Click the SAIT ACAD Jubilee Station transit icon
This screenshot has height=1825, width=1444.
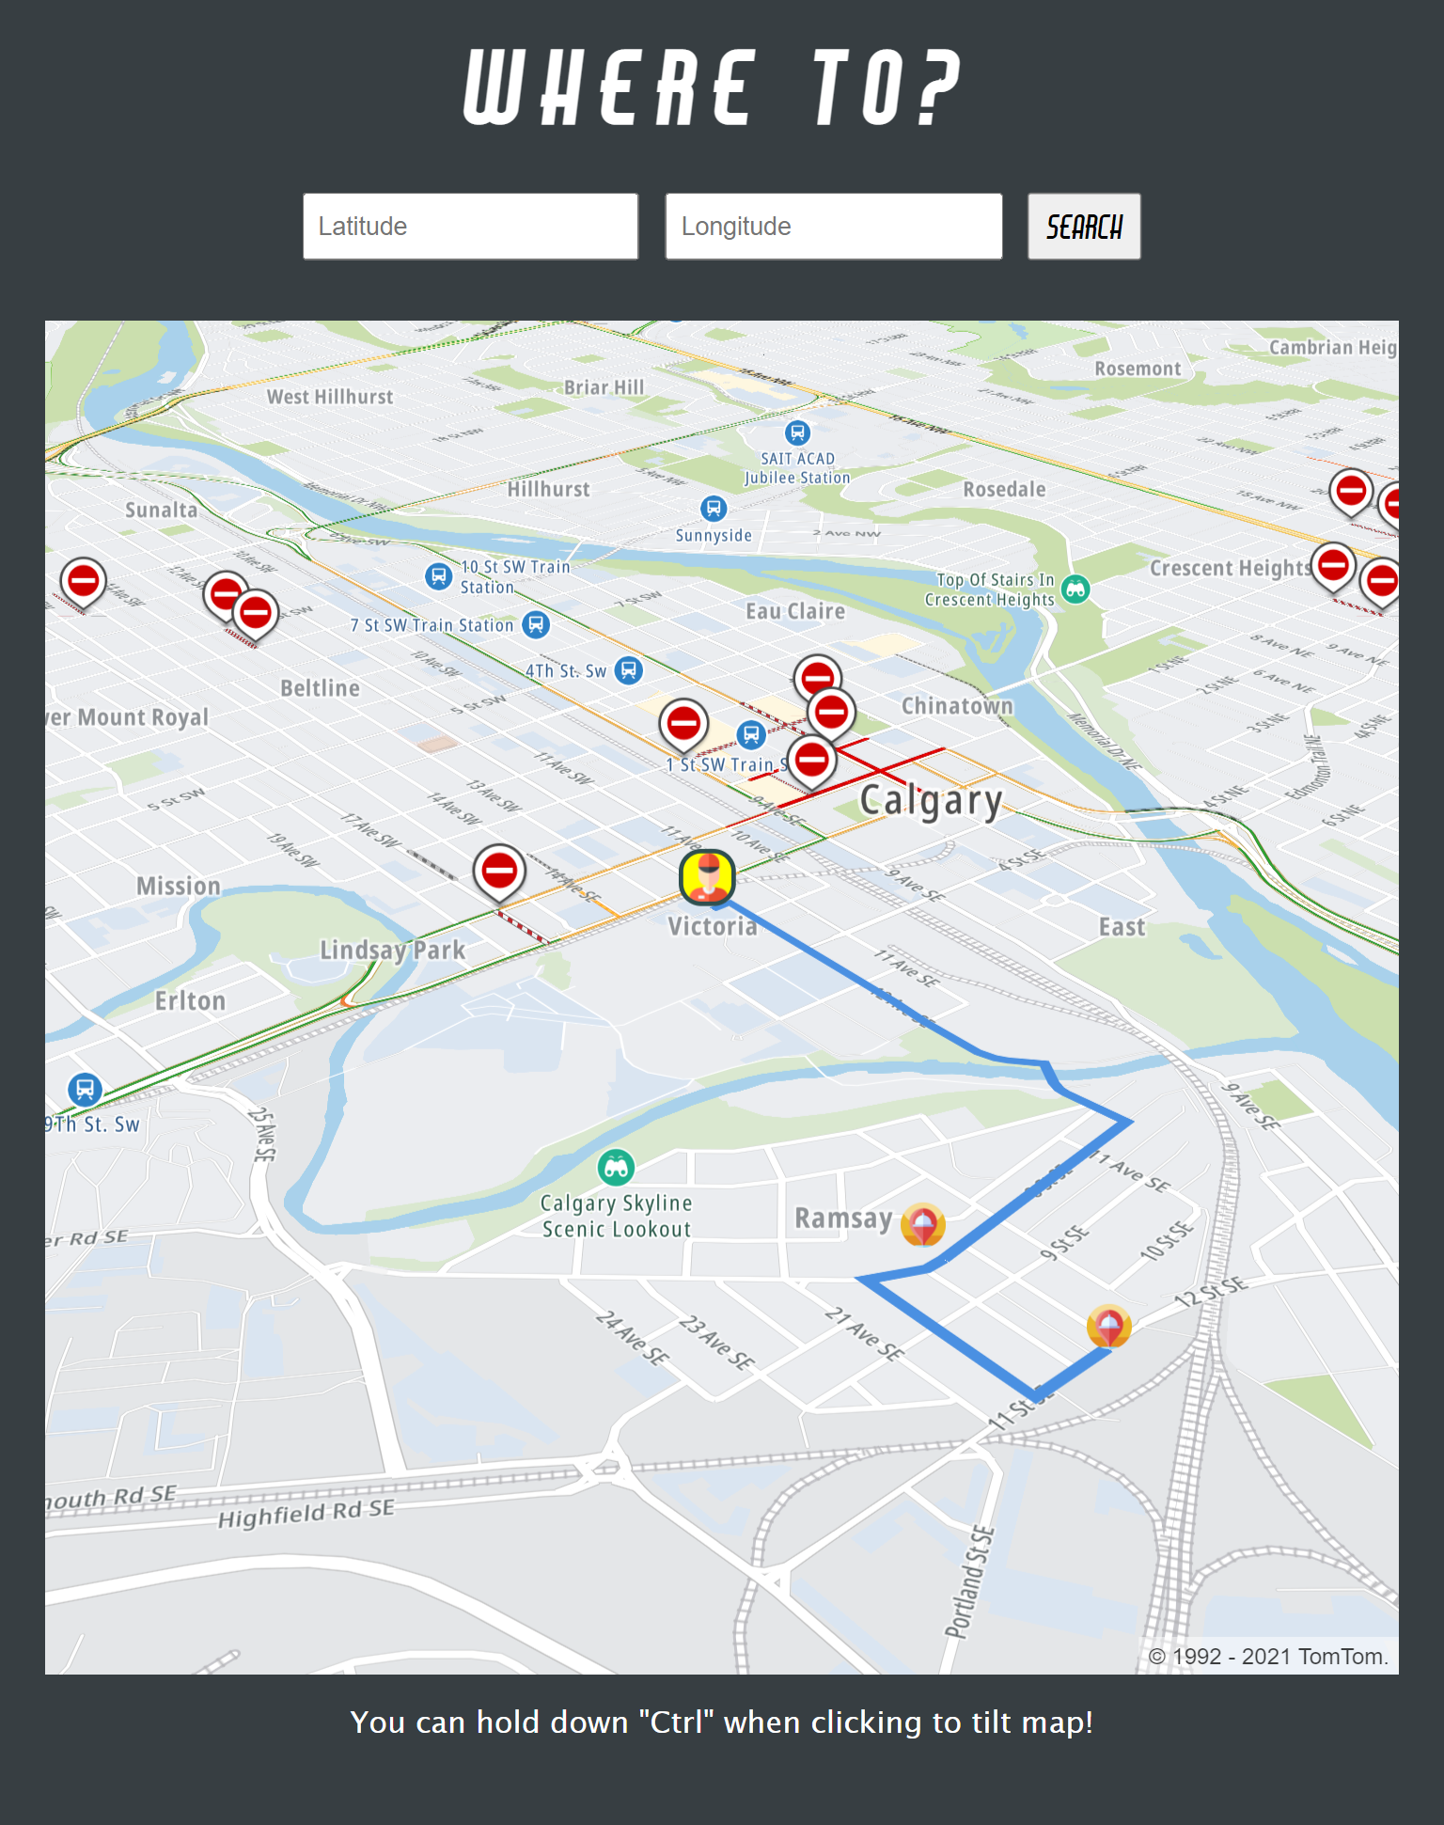point(797,433)
